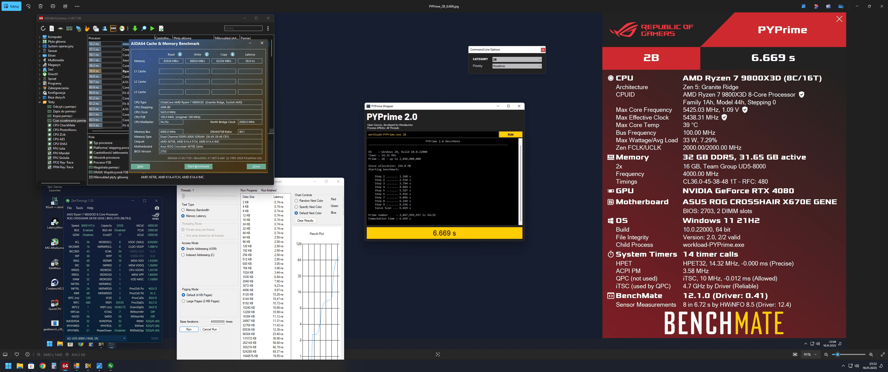This screenshot has width=888, height=372.
Task: Open the Help menu in ZenTimings
Action: coord(90,208)
